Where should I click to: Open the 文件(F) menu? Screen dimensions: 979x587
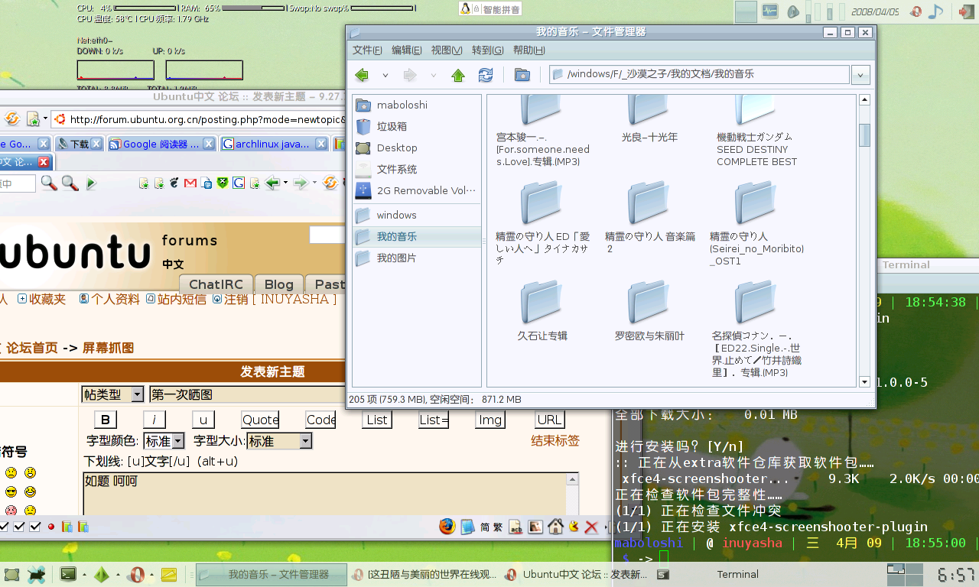point(367,50)
